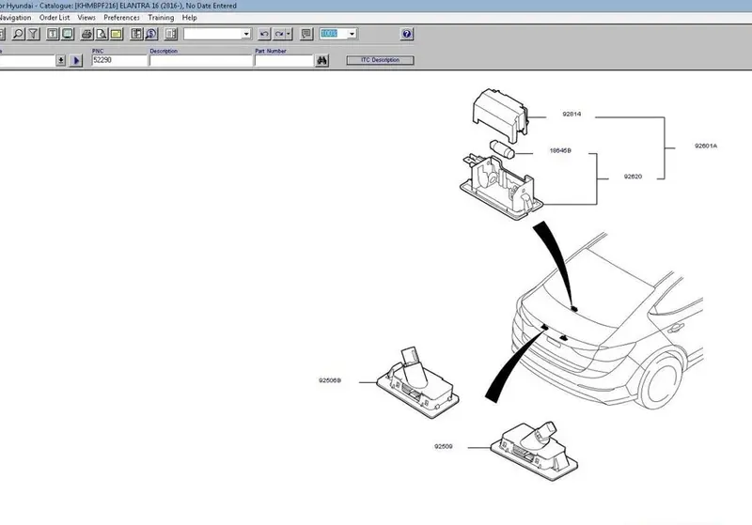Click the blue play arrow button
The image size is (752, 525).
click(x=76, y=60)
